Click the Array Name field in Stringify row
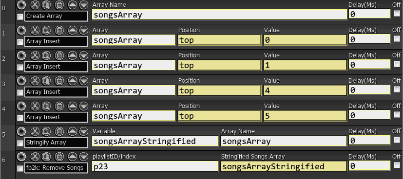 pyautogui.click(x=284, y=141)
